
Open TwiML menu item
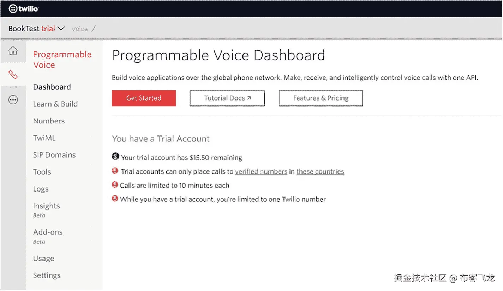pyautogui.click(x=44, y=138)
